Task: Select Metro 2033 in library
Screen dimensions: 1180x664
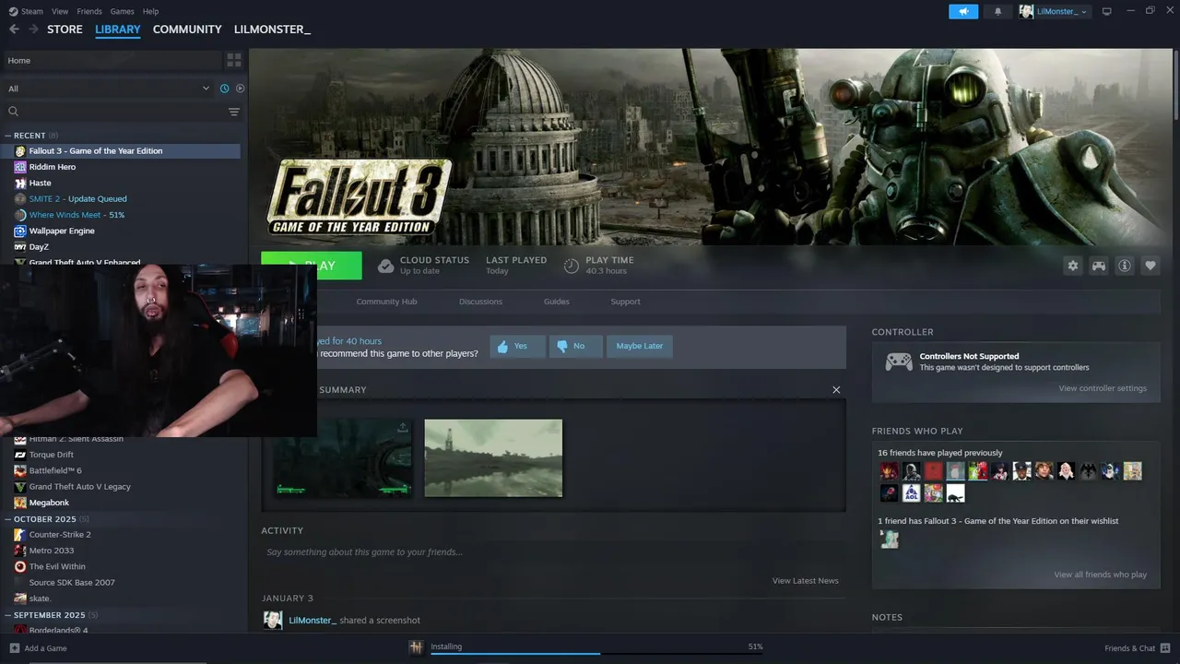Action: pyautogui.click(x=52, y=551)
